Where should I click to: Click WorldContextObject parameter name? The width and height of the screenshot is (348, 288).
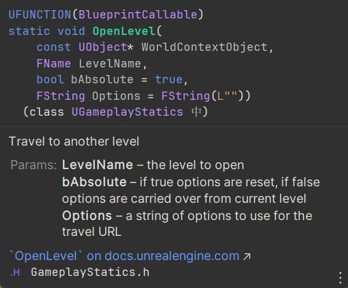tap(205, 47)
